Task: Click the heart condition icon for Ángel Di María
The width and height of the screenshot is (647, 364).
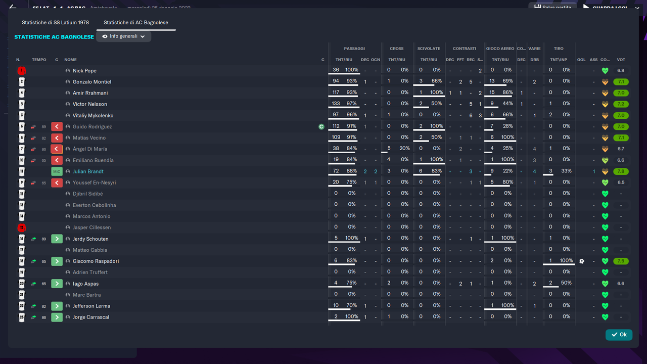Action: point(605,149)
